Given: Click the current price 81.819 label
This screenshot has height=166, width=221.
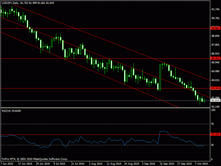Looking at the screenshot, I should click(215, 100).
